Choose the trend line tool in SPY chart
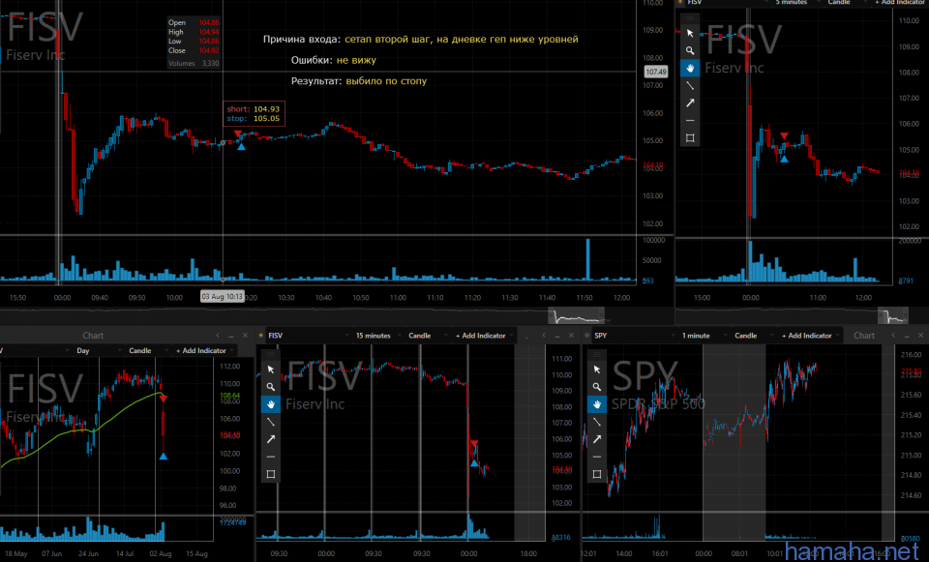Screen dimensions: 929x562 [597, 422]
